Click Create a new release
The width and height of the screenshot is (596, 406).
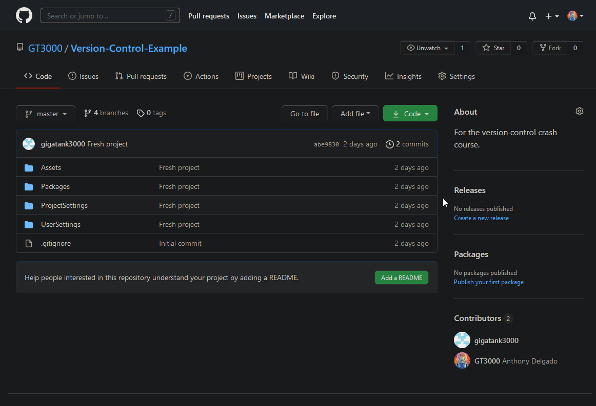481,218
